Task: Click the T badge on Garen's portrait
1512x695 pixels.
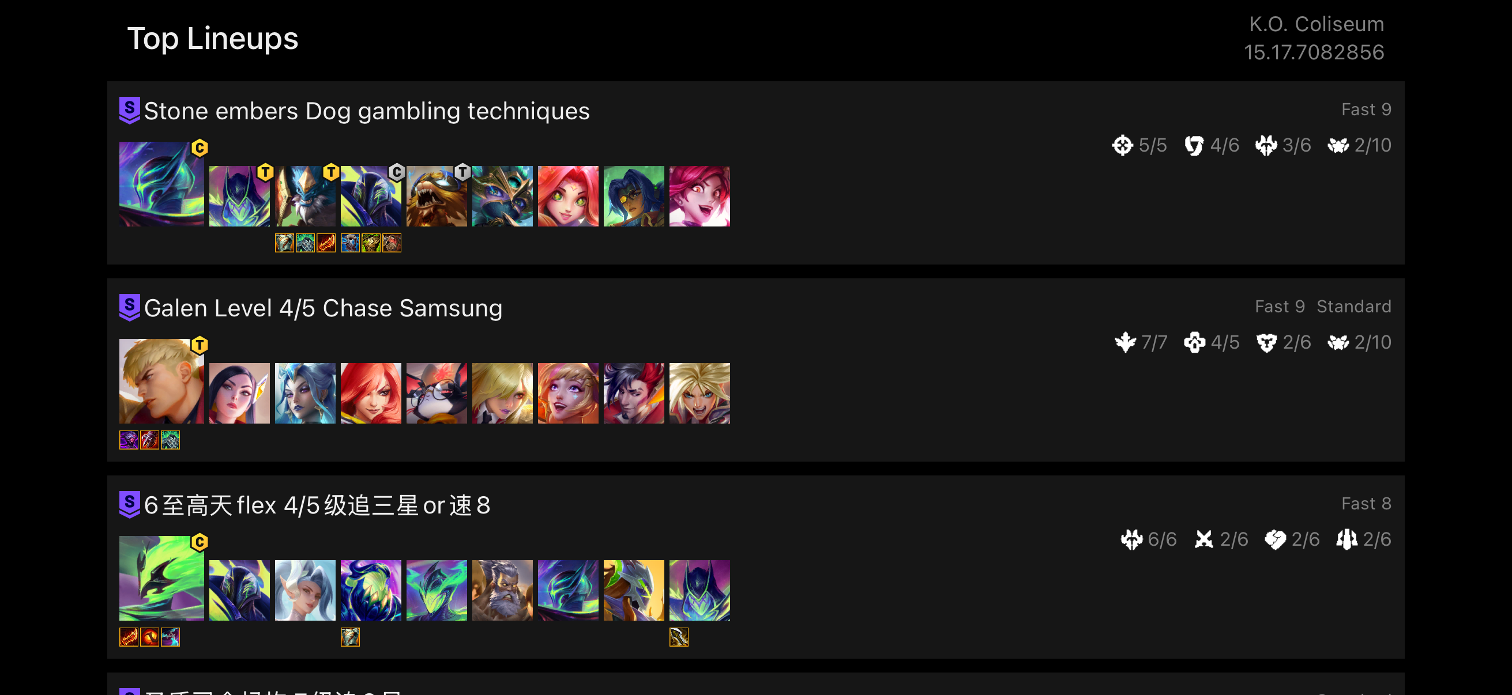Action: coord(200,346)
